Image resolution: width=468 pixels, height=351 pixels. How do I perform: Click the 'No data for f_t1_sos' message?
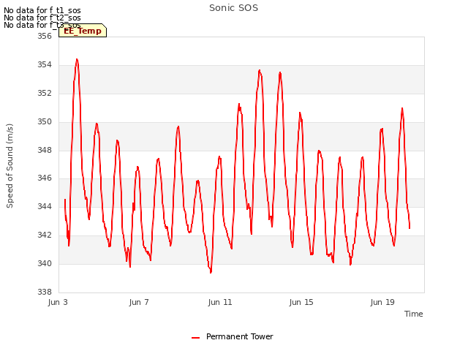point(42,10)
